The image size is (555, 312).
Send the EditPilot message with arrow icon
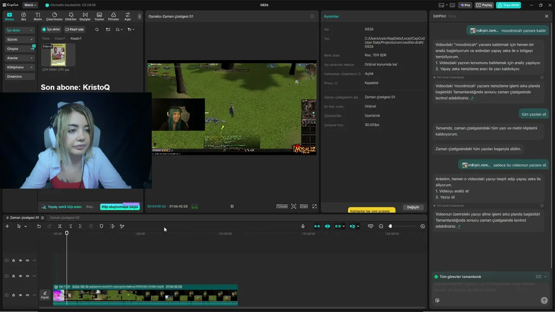click(x=544, y=300)
